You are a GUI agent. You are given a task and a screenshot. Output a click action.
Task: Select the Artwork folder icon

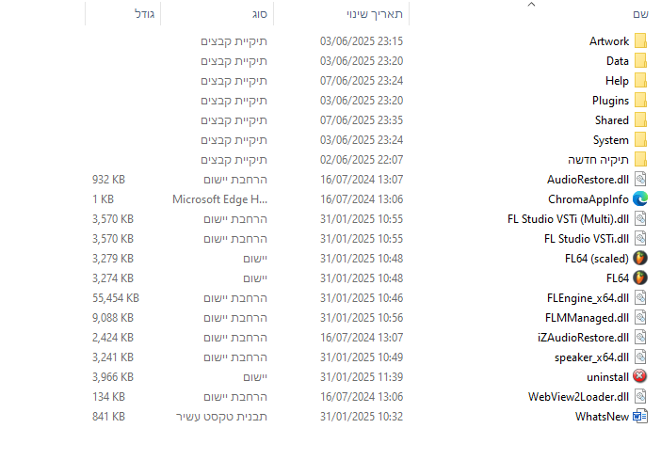pos(640,41)
